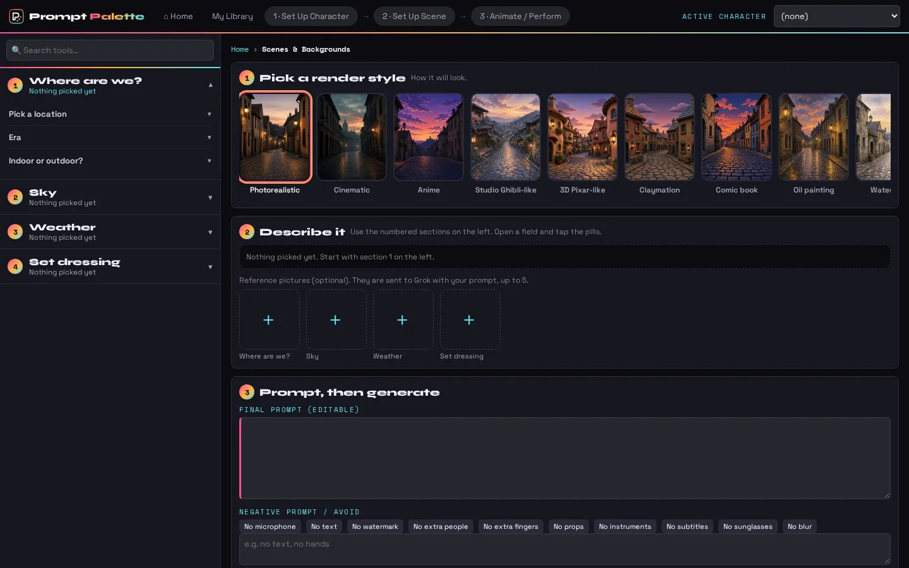Click the Prompt Palette logo icon
The height and width of the screenshot is (568, 909).
click(x=16, y=16)
